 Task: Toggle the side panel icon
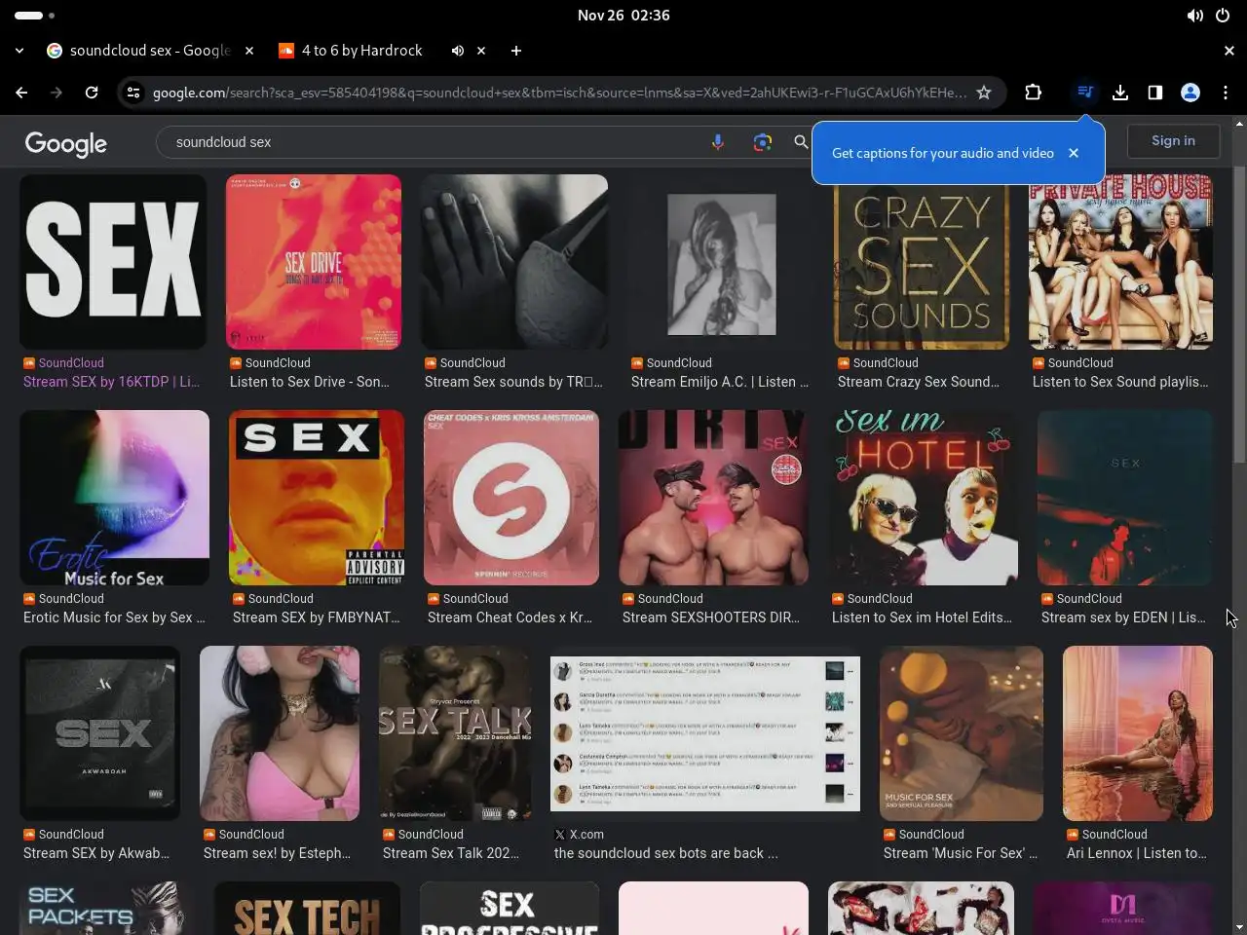pyautogui.click(x=1155, y=93)
